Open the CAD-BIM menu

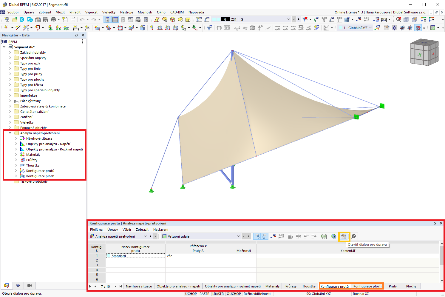(x=177, y=12)
